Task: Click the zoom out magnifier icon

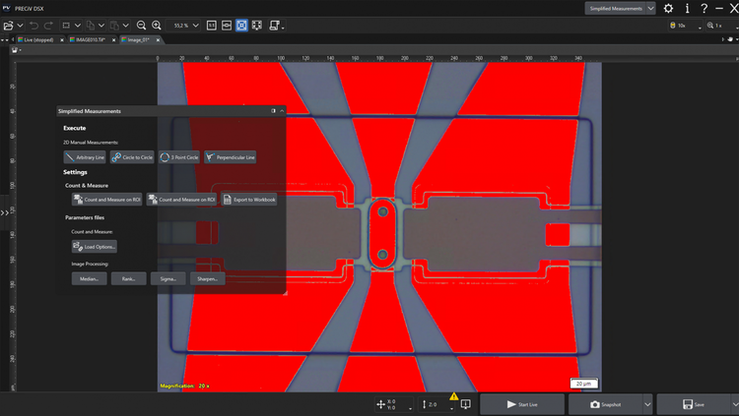Action: [x=142, y=25]
